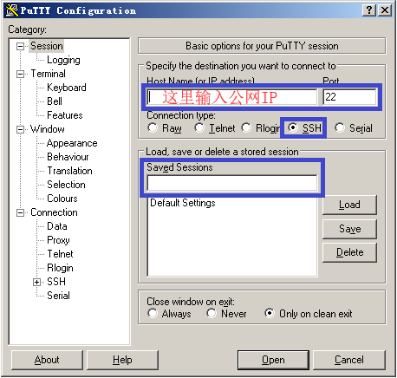The height and width of the screenshot is (378, 397).
Task: Click the Load button
Action: [349, 205]
